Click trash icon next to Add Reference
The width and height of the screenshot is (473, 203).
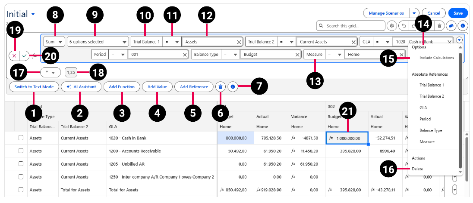click(221, 86)
